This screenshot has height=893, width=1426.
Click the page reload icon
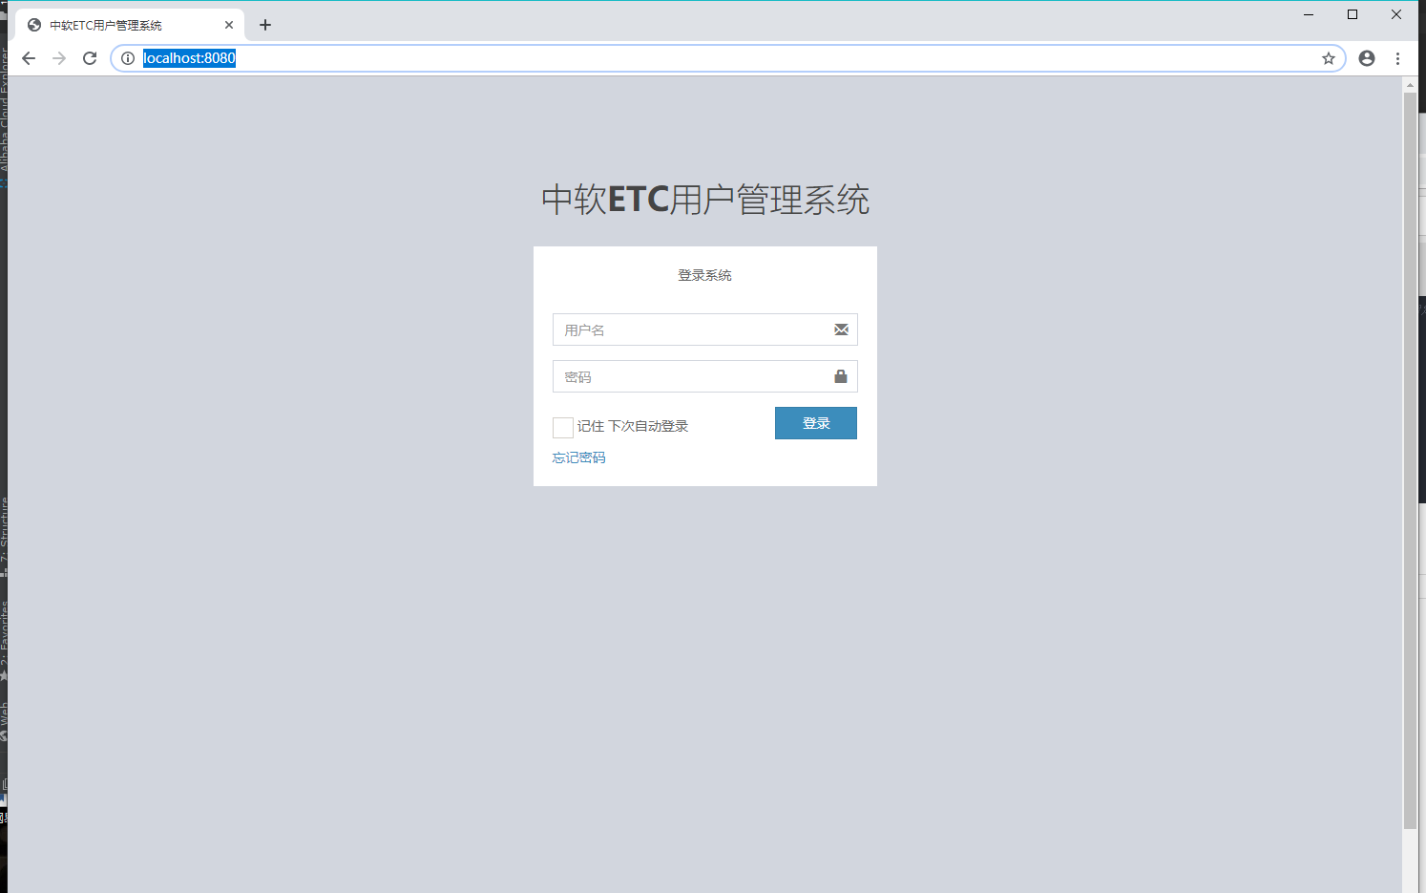click(x=89, y=57)
